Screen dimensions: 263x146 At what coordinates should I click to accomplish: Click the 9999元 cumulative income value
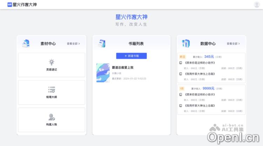[209, 88]
